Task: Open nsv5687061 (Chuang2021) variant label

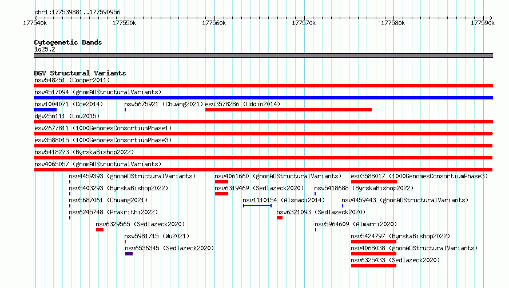Action: [108, 200]
